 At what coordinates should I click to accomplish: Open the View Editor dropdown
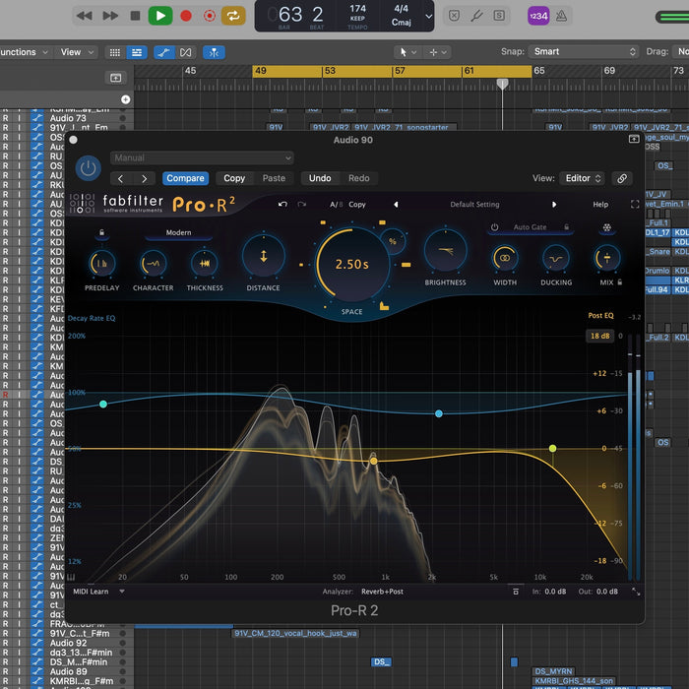583,178
